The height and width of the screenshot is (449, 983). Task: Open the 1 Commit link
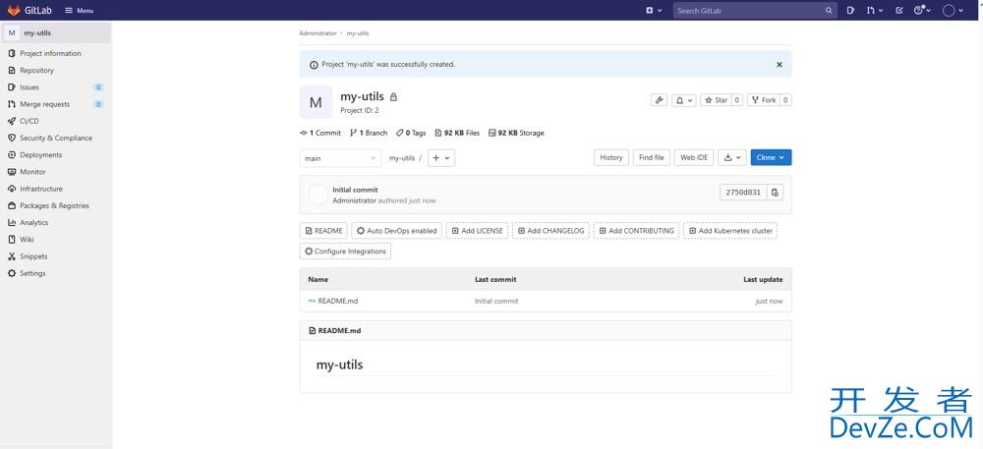[320, 133]
